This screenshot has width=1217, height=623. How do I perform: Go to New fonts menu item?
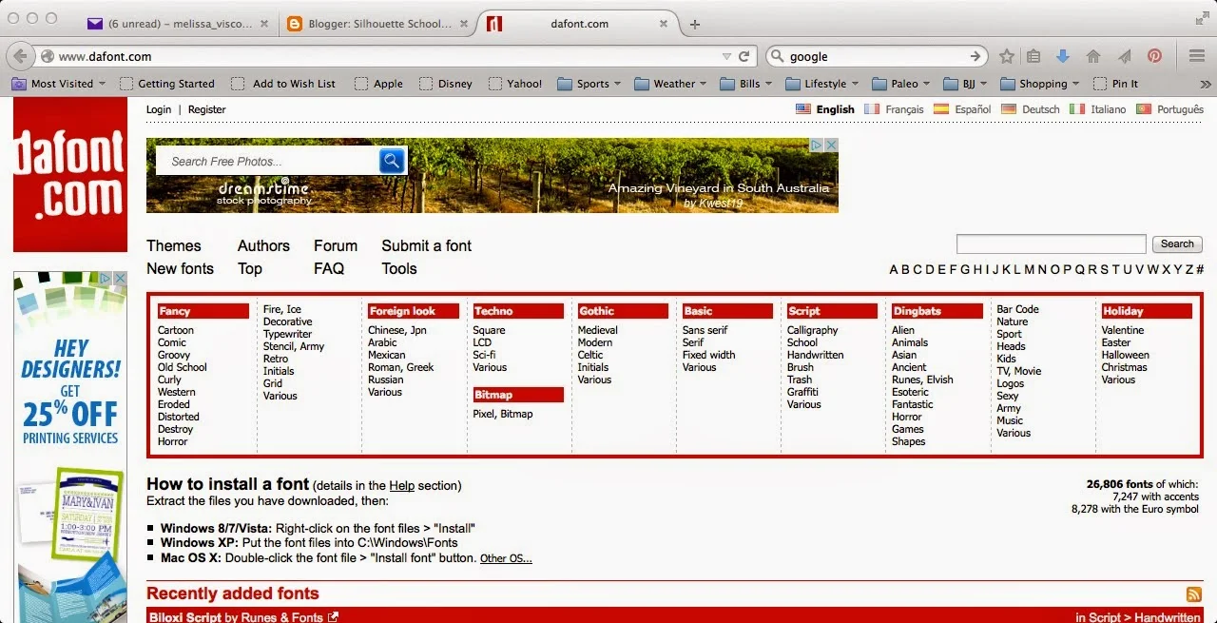(180, 268)
